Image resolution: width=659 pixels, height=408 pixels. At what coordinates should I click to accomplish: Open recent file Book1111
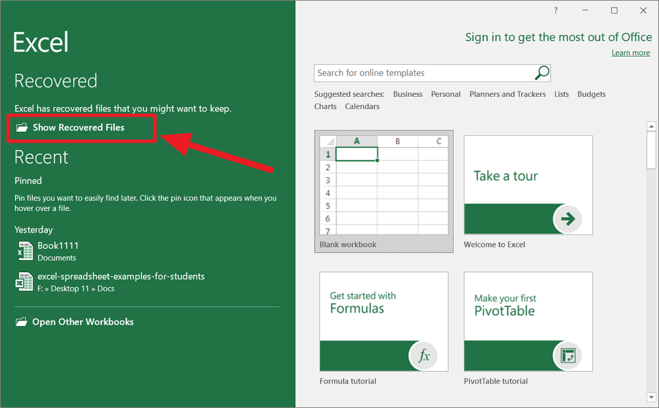58,246
